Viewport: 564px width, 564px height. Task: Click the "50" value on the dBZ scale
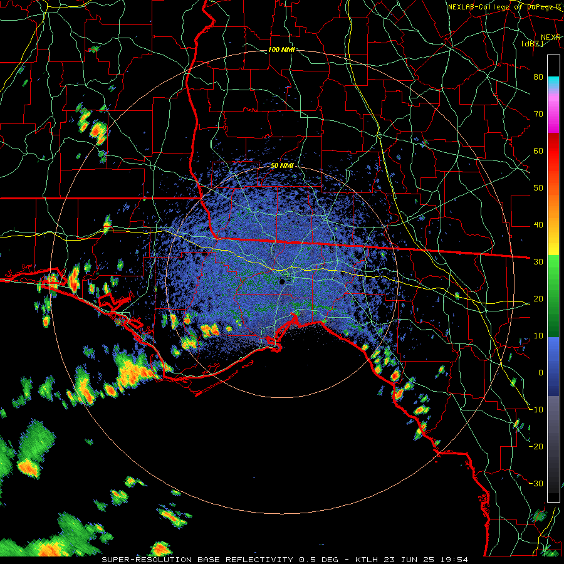(538, 188)
